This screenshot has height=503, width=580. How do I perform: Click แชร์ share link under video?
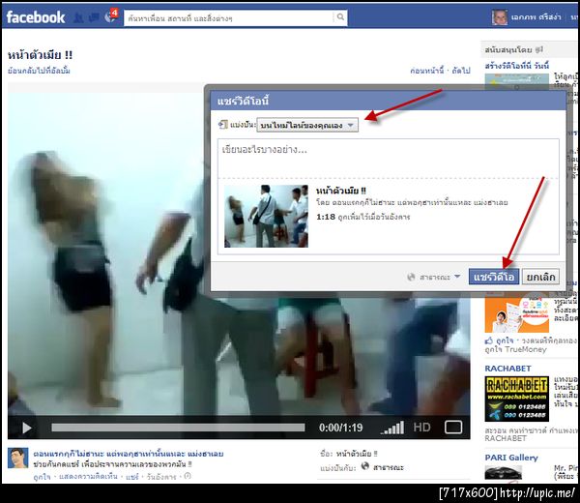(x=132, y=477)
